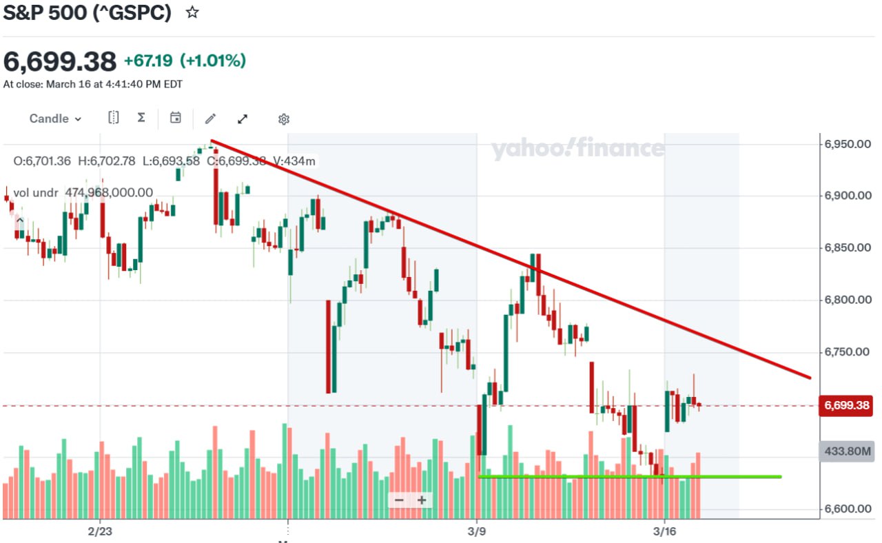Click the 3/9 date axis marker
The image size is (882, 543).
pos(477,531)
